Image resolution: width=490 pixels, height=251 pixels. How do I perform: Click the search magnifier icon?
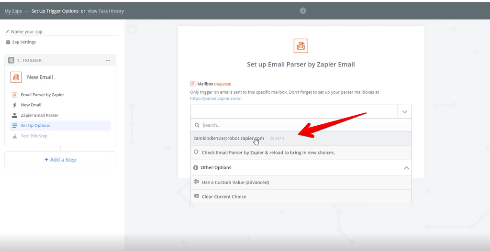[197, 125]
